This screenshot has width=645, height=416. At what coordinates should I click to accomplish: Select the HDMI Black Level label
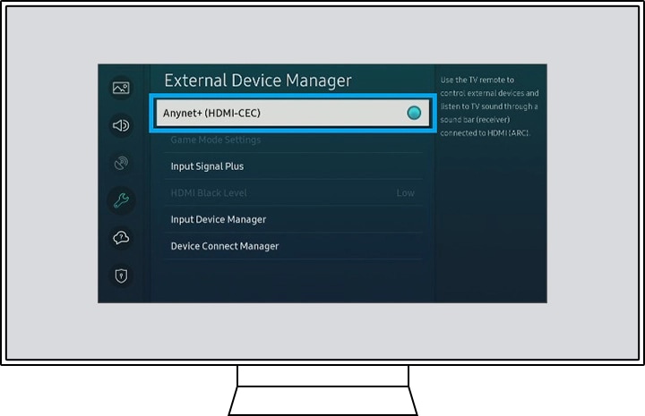point(209,193)
